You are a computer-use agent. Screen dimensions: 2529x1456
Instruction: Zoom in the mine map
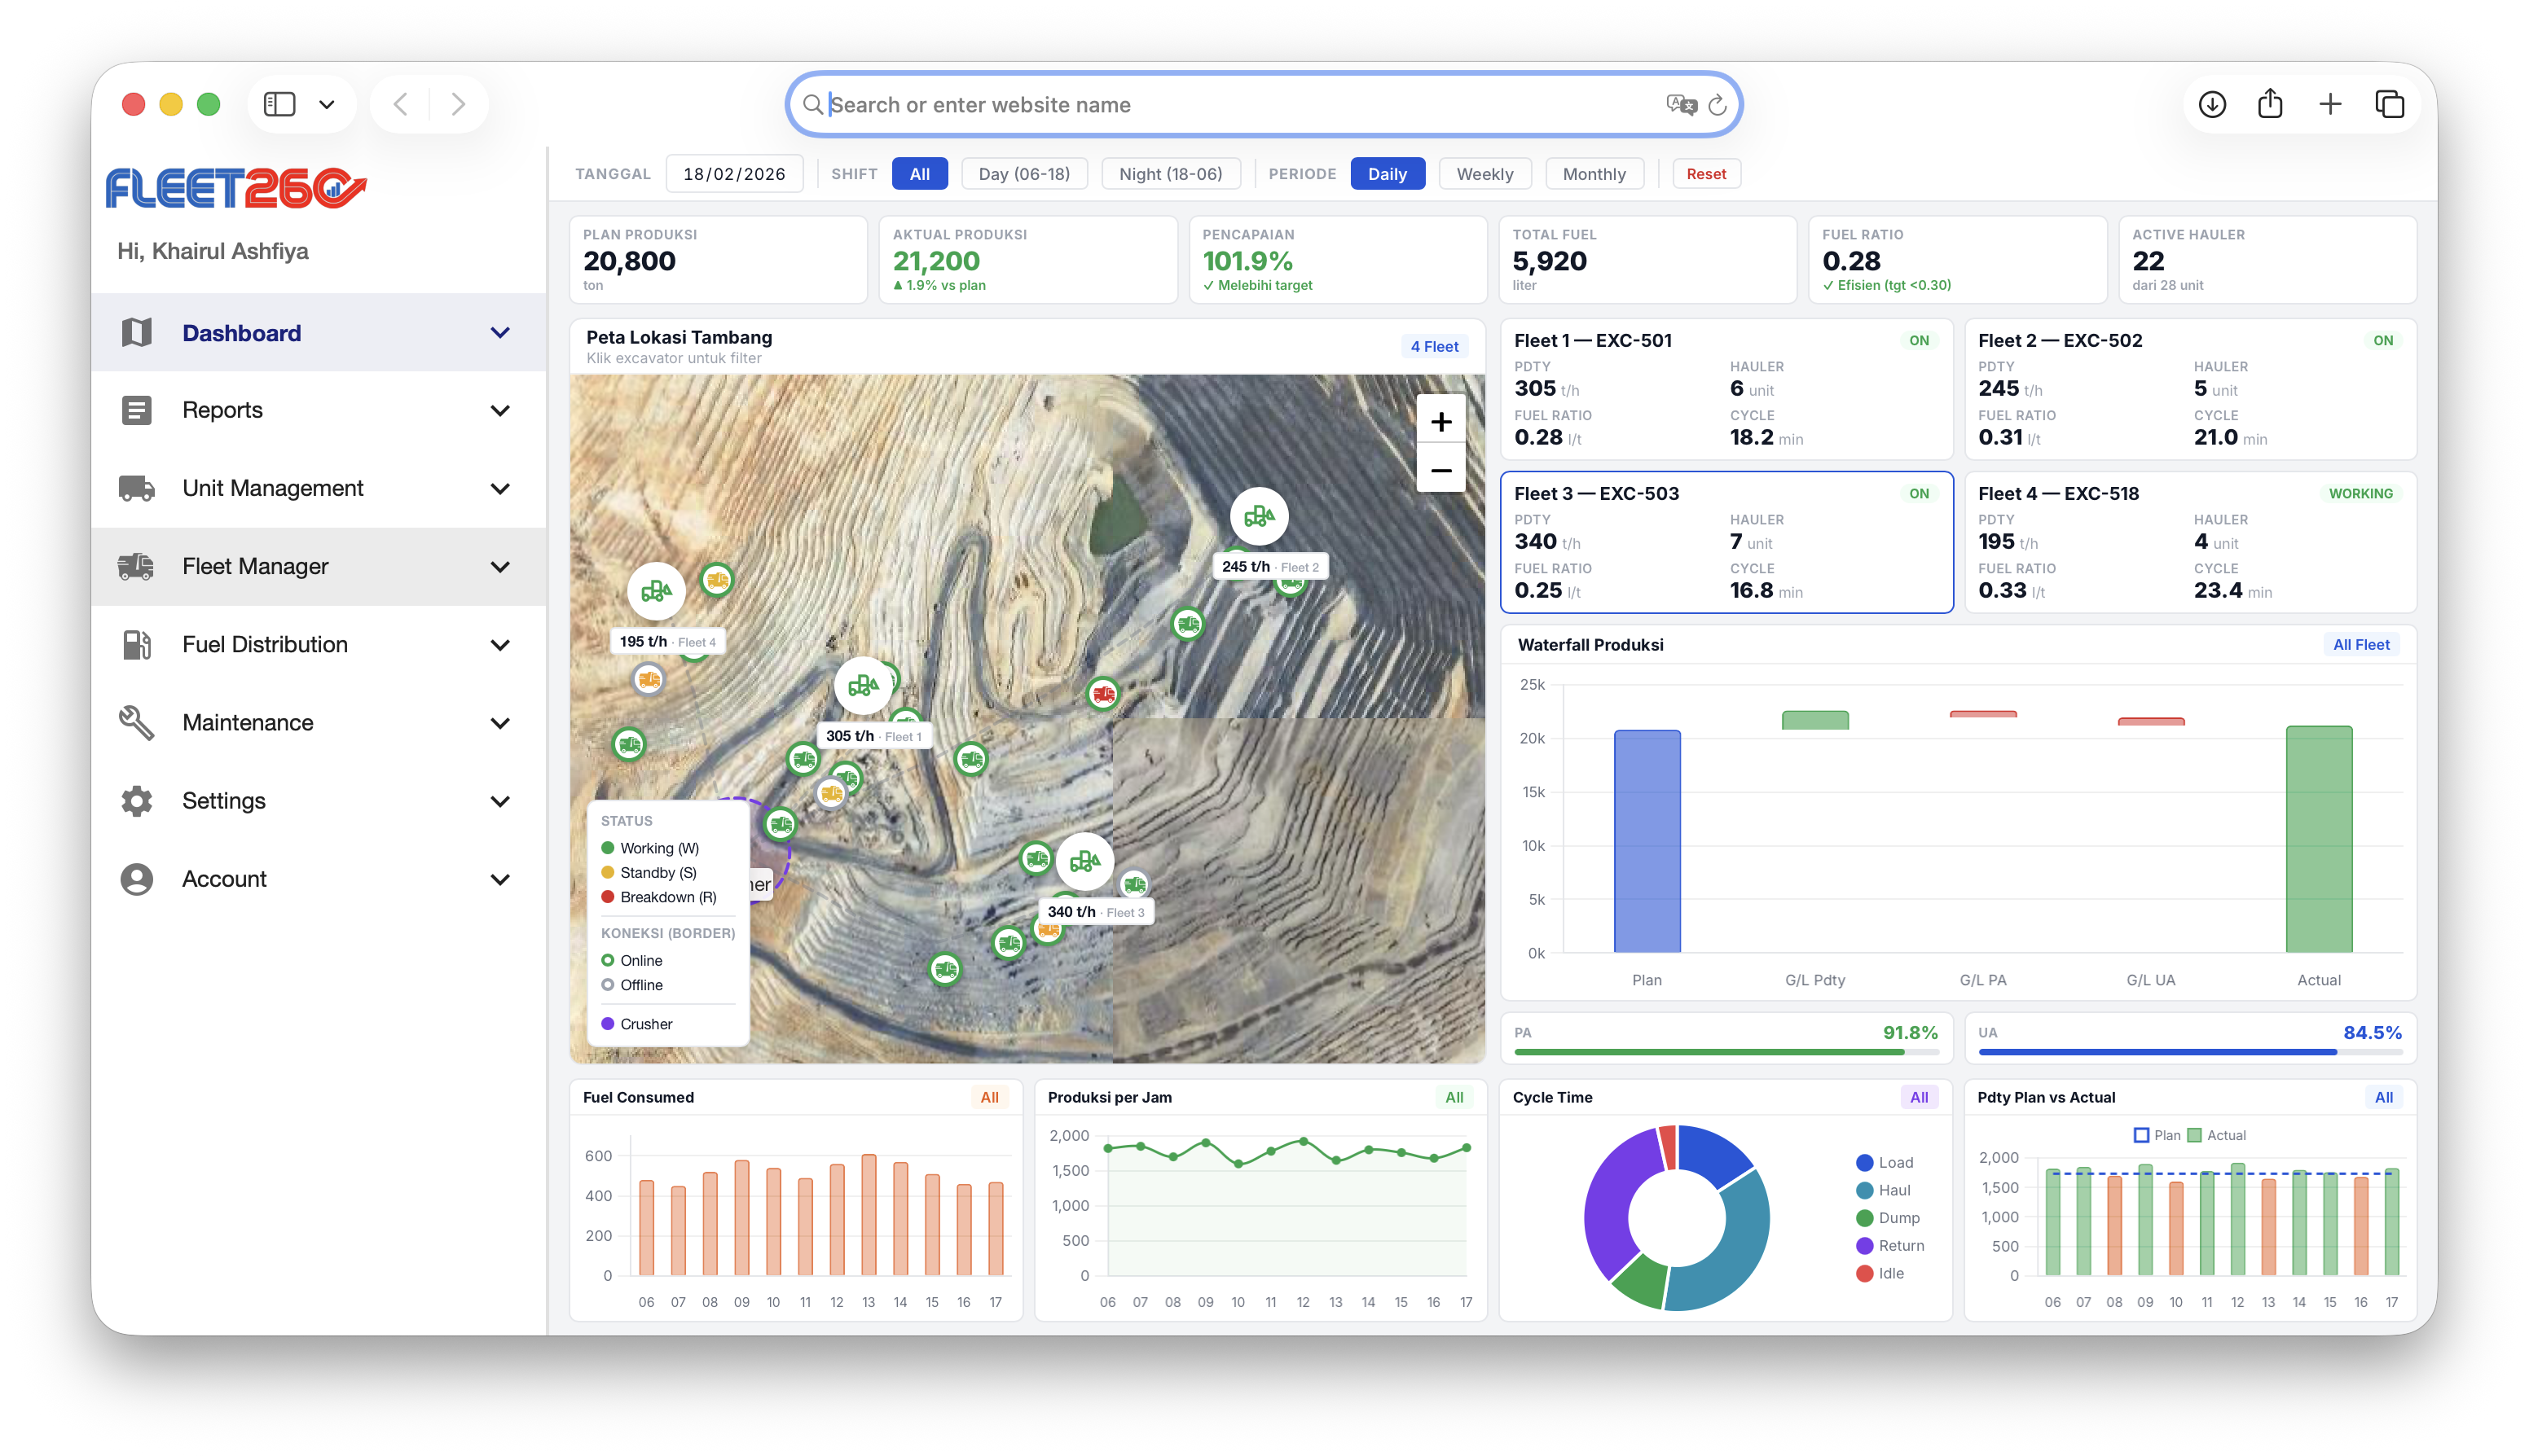click(x=1440, y=422)
